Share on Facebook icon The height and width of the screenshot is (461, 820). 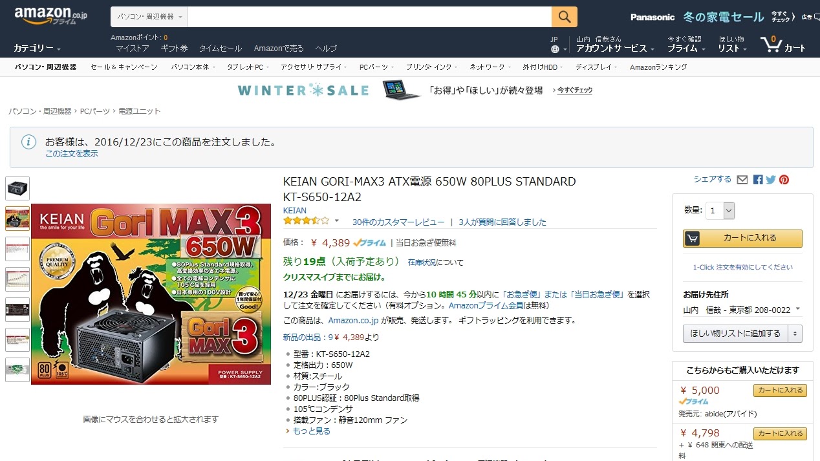[758, 180]
